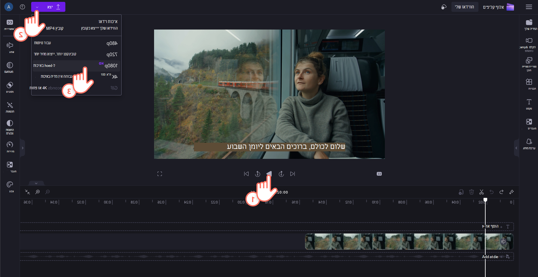Image resolution: width=538 pixels, height=277 pixels.
Task: Collapse the left property panel chevron
Action: click(22, 148)
